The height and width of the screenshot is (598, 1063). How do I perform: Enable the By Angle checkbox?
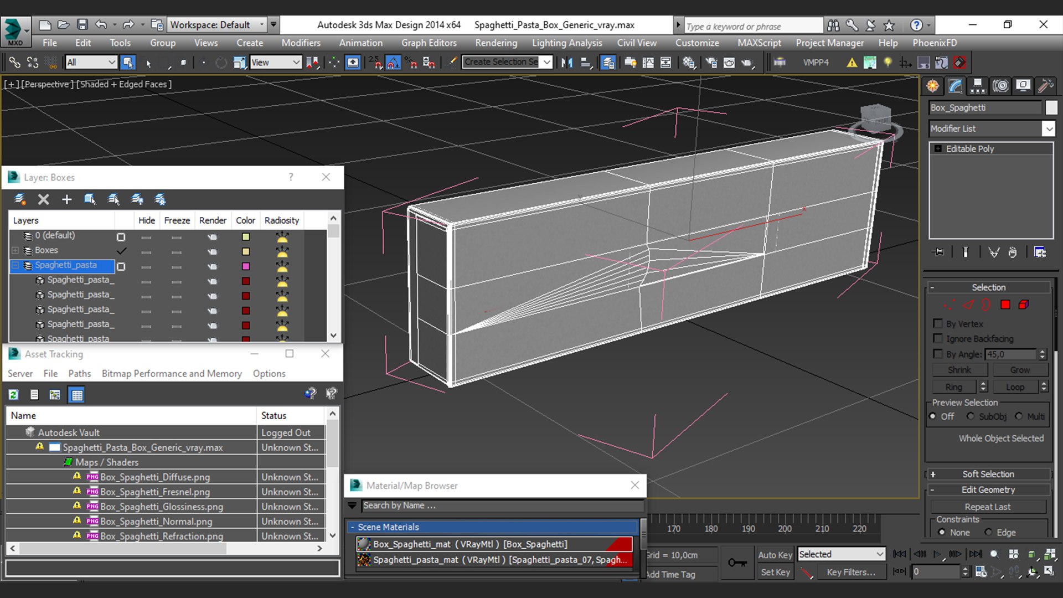938,354
